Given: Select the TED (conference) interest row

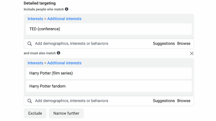Looking at the screenshot, I should [x=109, y=29].
